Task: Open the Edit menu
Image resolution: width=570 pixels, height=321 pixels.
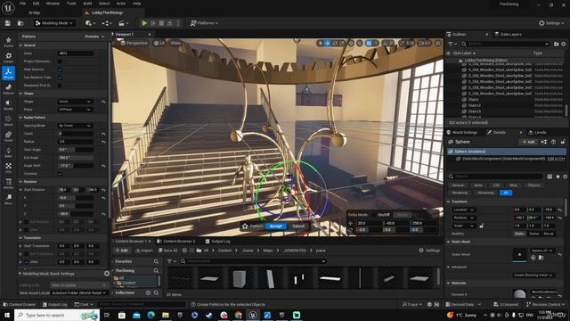Action: coord(36,4)
